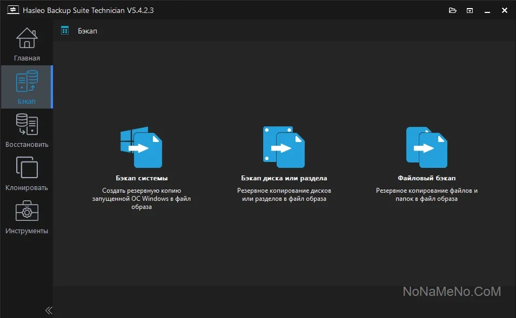Image resolution: width=516 pixels, height=318 pixels.
Task: Select the Файловый бэкап title
Action: (426, 178)
